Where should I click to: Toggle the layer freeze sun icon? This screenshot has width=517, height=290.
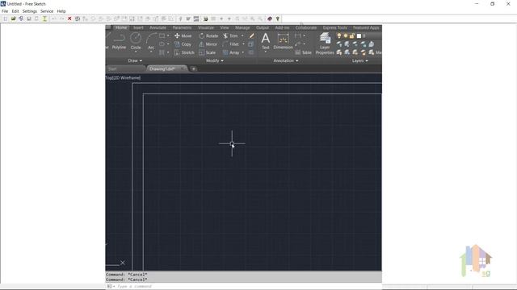[346, 35]
